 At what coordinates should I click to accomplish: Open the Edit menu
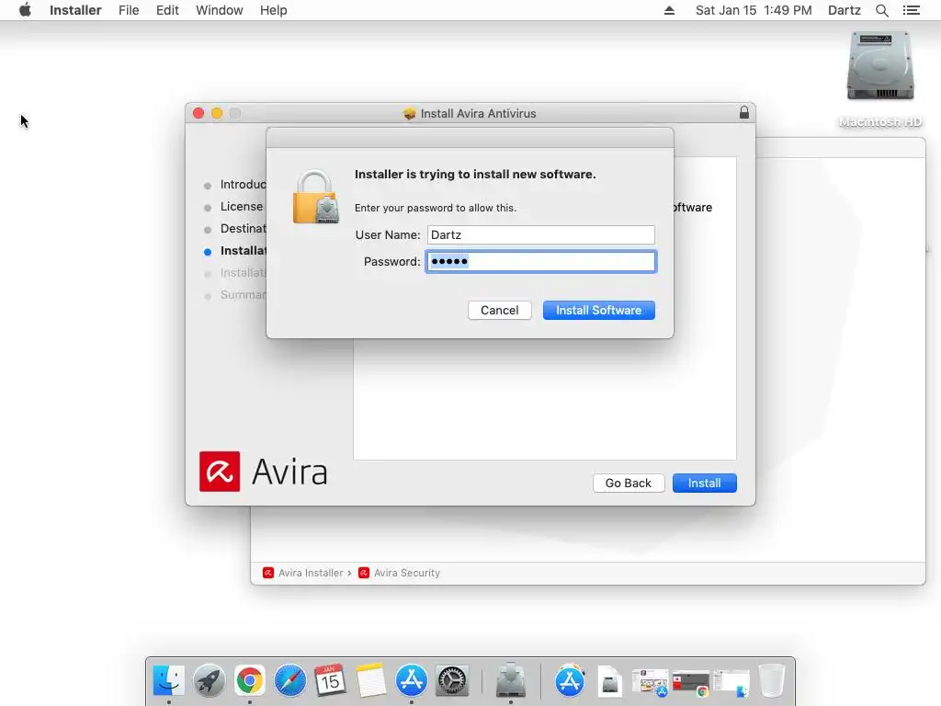167,10
